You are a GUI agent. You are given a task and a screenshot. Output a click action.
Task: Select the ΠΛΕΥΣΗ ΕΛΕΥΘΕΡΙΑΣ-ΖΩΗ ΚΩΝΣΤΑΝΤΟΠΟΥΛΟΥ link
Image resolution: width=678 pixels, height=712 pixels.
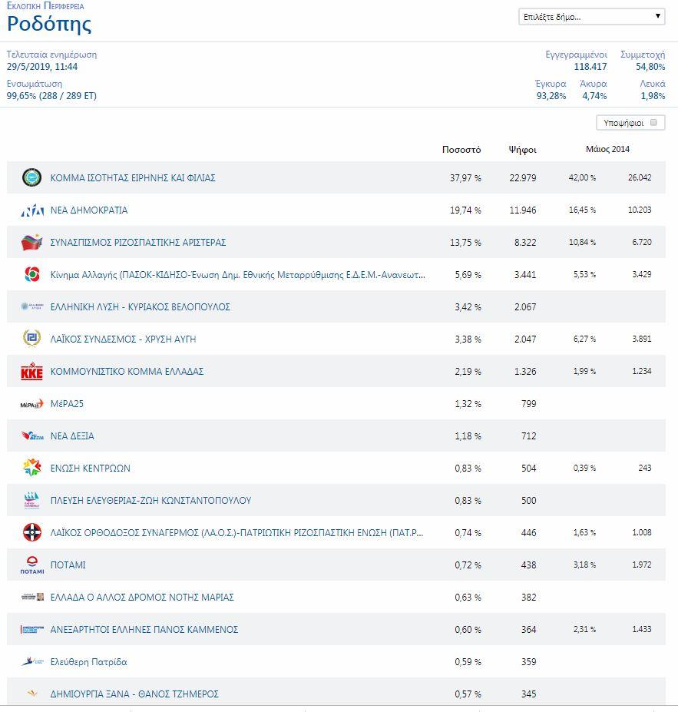pyautogui.click(x=150, y=501)
